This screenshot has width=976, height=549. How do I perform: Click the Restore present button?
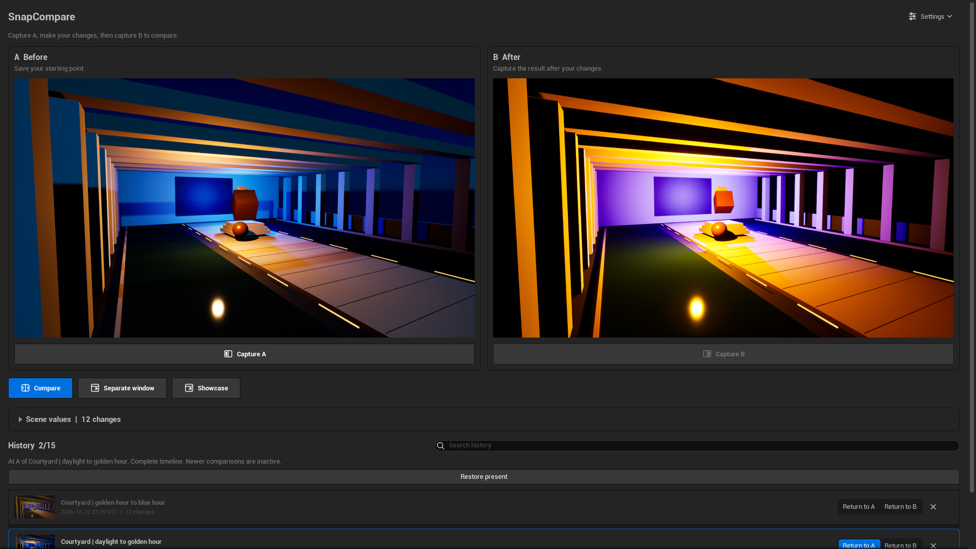pos(484,477)
